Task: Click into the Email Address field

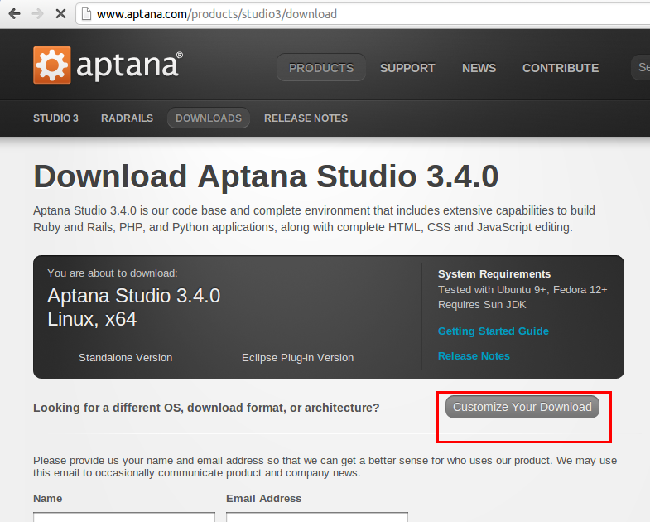Action: point(317,517)
